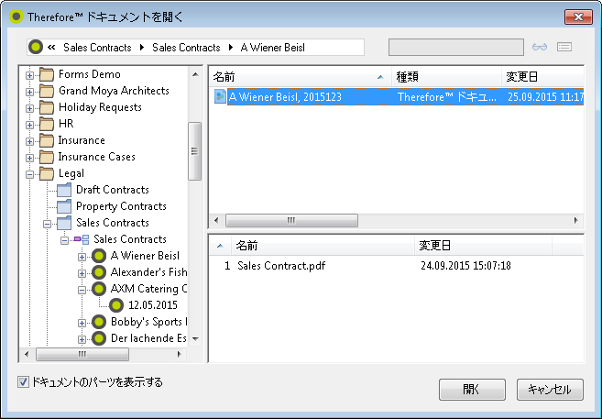Expand the Insurance Cases node
602x419 pixels.
[x=29, y=158]
